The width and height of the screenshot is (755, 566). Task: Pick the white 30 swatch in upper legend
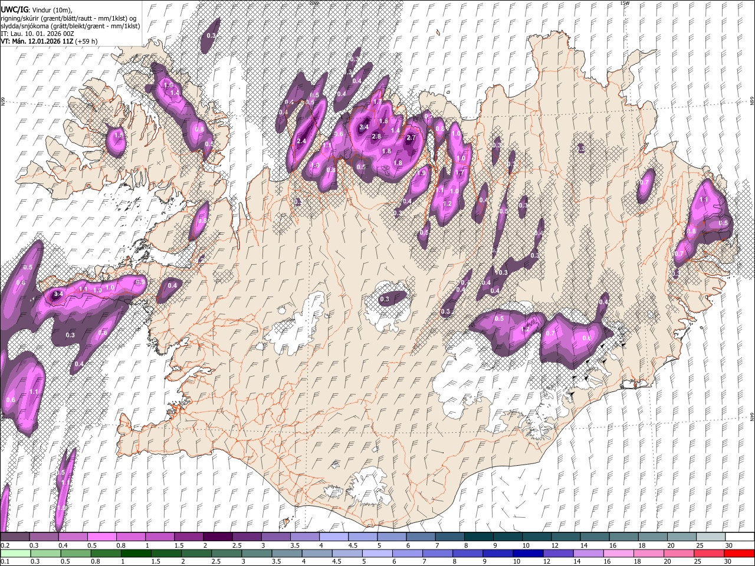740,537
